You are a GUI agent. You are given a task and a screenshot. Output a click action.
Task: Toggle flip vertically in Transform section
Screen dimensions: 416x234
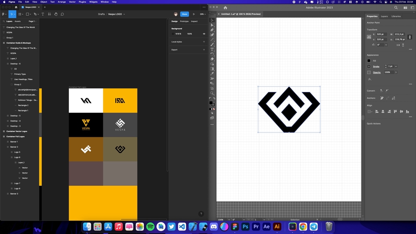403,45
